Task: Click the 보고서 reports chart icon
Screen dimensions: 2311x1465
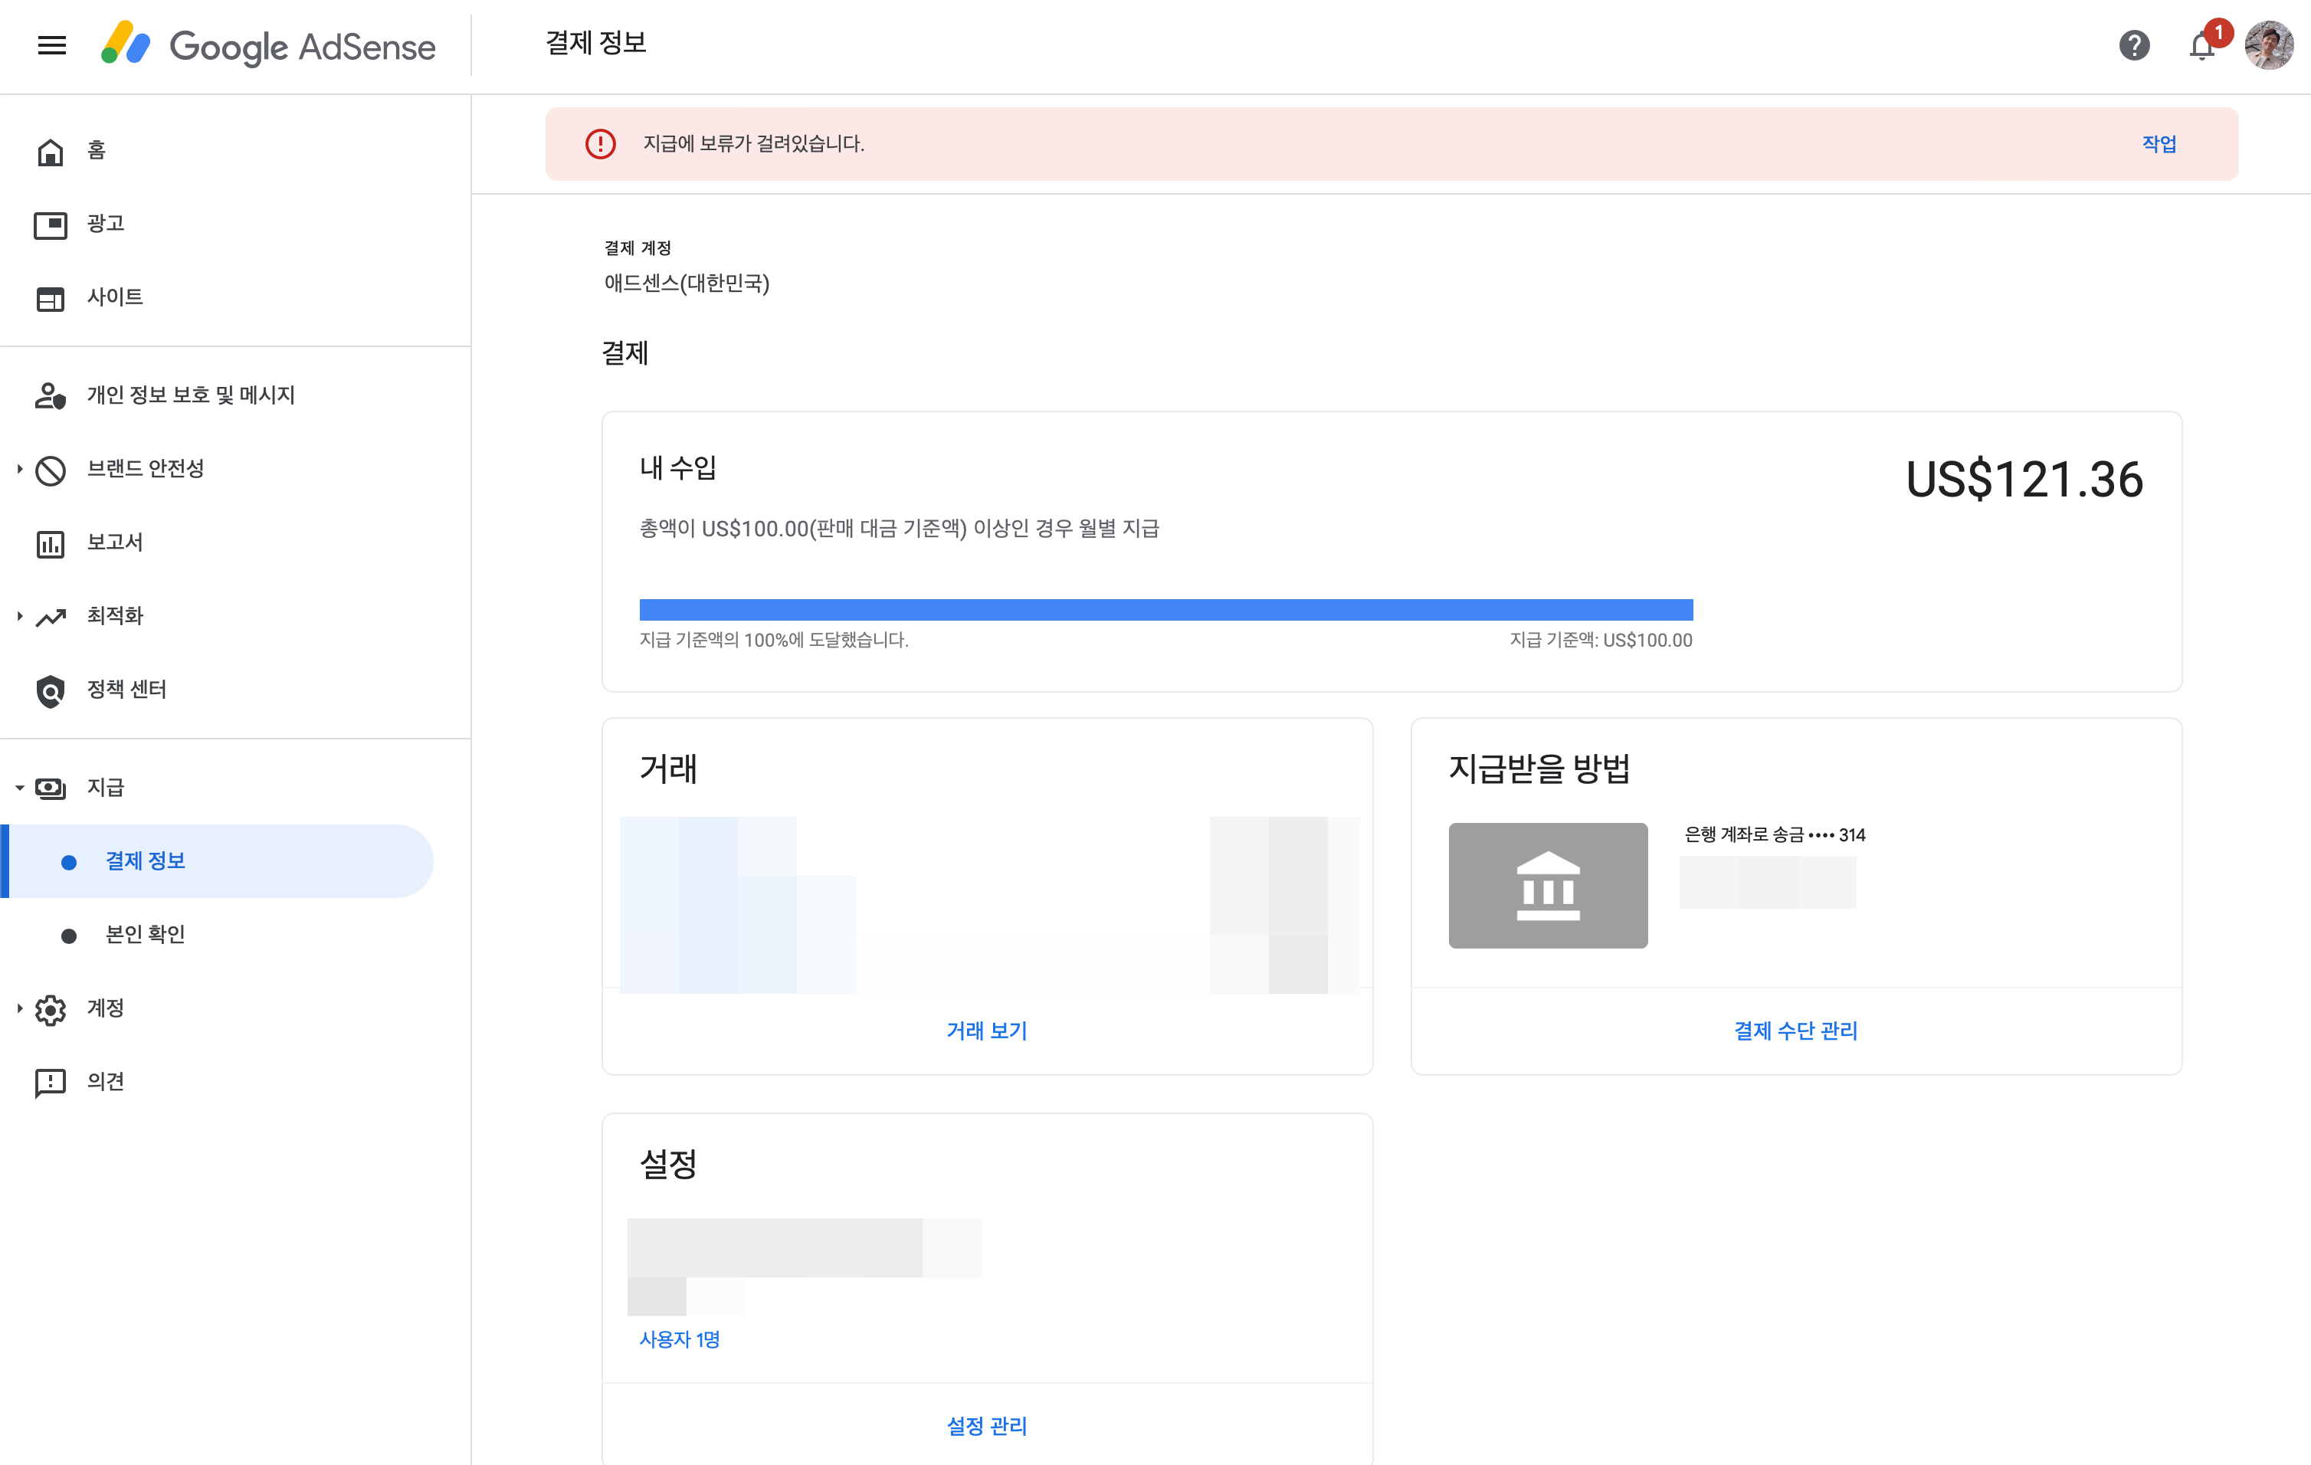Action: tap(50, 544)
